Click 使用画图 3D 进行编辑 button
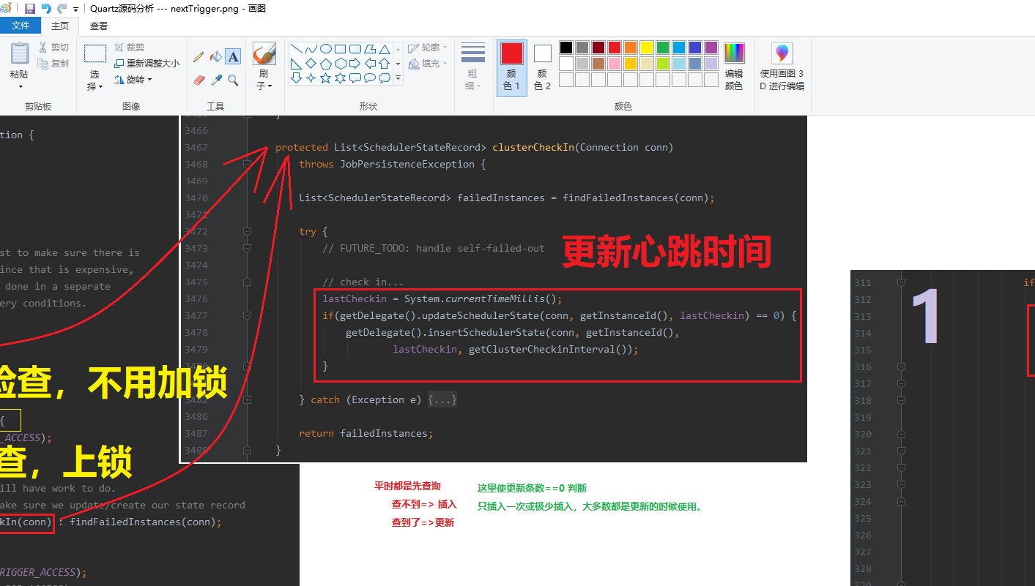Viewport: 1035px width, 586px height. click(782, 67)
